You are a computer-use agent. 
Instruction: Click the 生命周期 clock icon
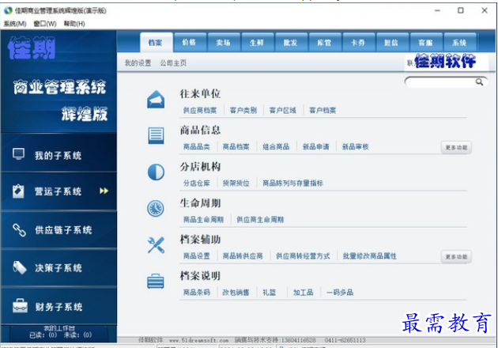156,209
